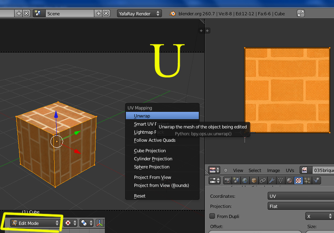Select Unwrap in the UV Mapping menu
This screenshot has height=233, width=334.
click(x=162, y=116)
